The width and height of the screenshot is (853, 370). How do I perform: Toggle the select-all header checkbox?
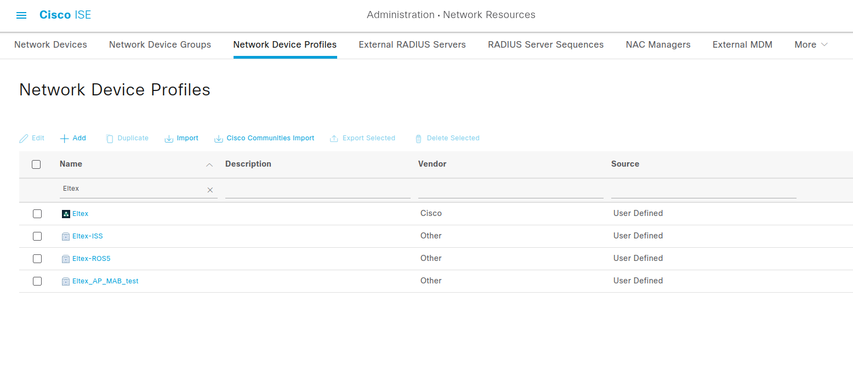pyautogui.click(x=36, y=164)
